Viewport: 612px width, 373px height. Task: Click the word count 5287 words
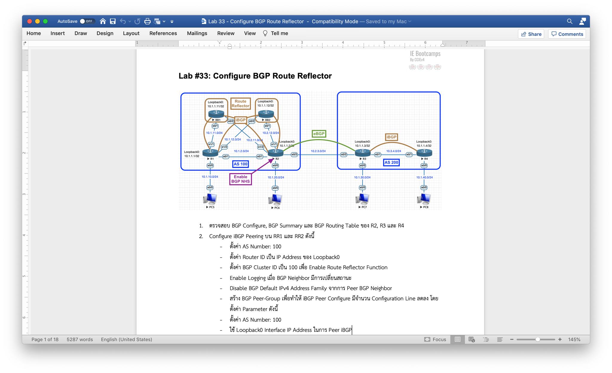[80, 339]
